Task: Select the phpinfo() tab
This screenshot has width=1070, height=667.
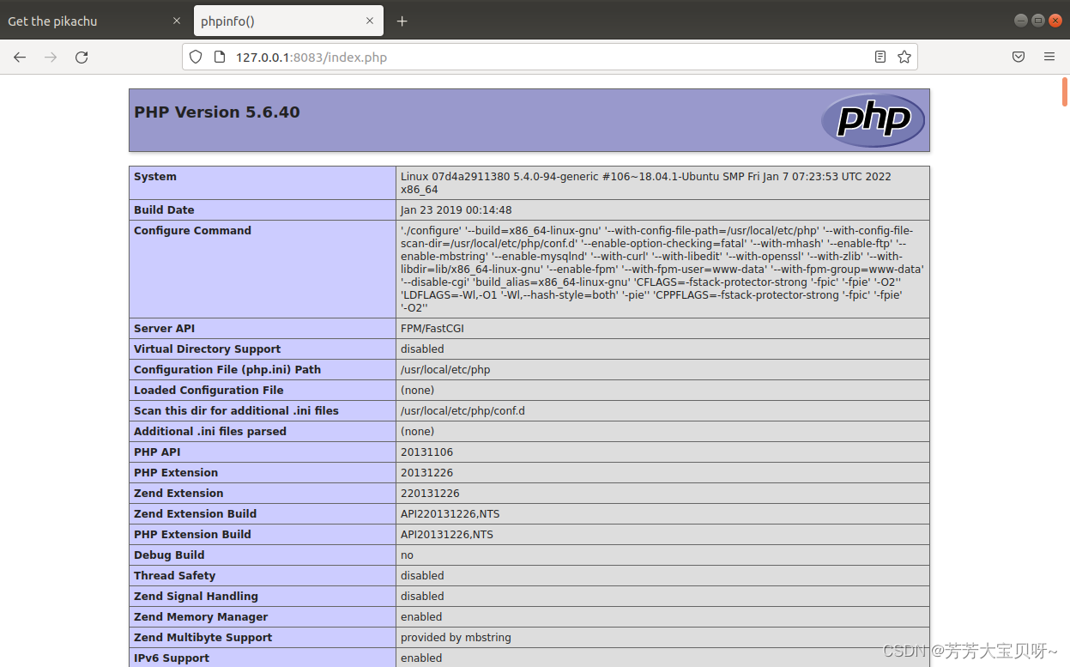Action: (x=288, y=21)
